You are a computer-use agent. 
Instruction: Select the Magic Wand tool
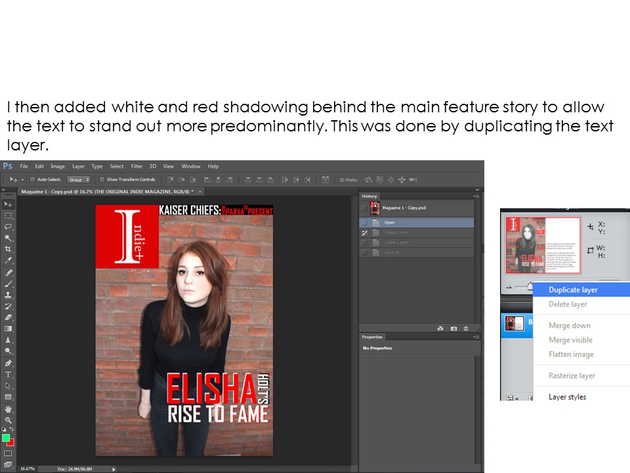8,238
